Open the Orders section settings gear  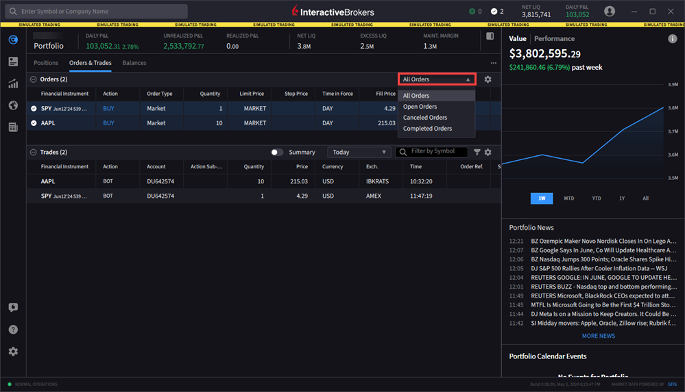pyautogui.click(x=488, y=79)
